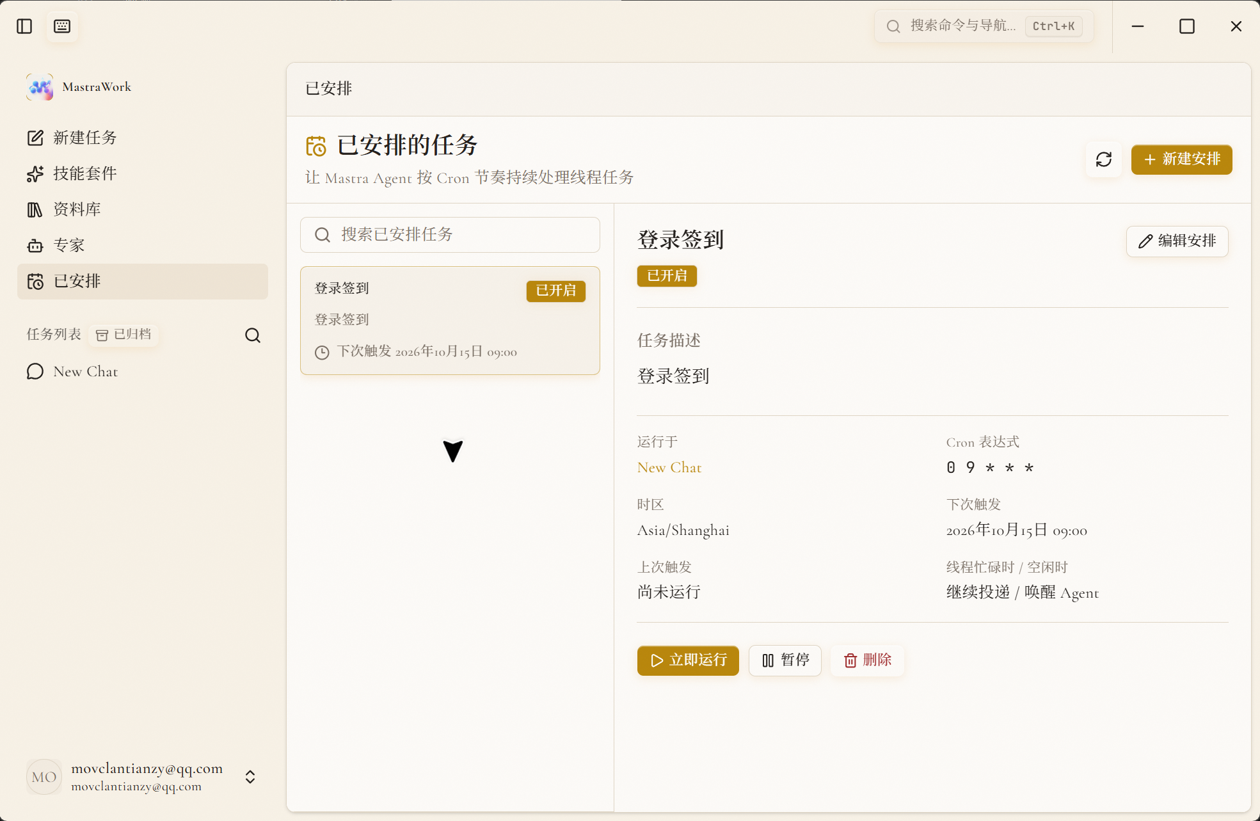Image resolution: width=1260 pixels, height=821 pixels.
Task: Focus the 搜索已安排任务 search field
Action: pyautogui.click(x=450, y=235)
